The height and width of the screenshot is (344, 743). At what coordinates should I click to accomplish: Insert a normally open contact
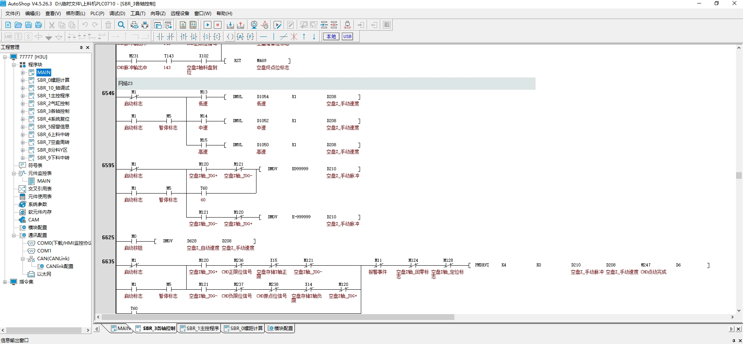[160, 36]
